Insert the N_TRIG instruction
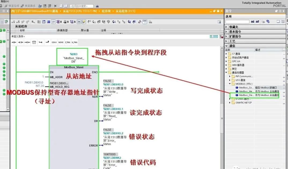This screenshot has width=288, height=169. click(x=74, y=42)
